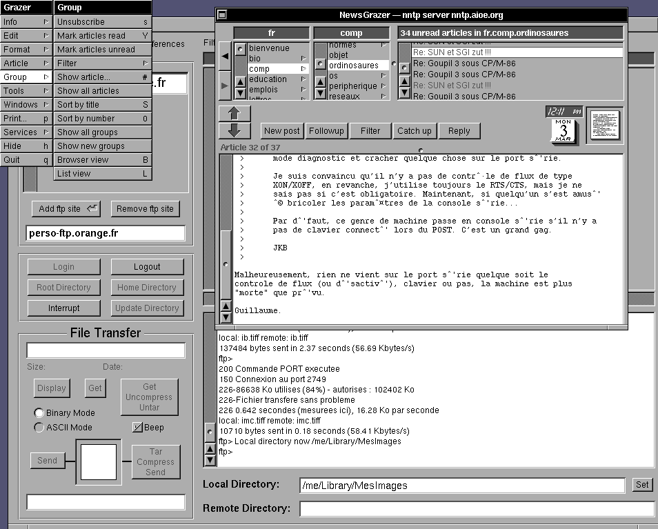658x529 pixels.
Task: Select the bienvenue newsgroup
Action: point(278,48)
